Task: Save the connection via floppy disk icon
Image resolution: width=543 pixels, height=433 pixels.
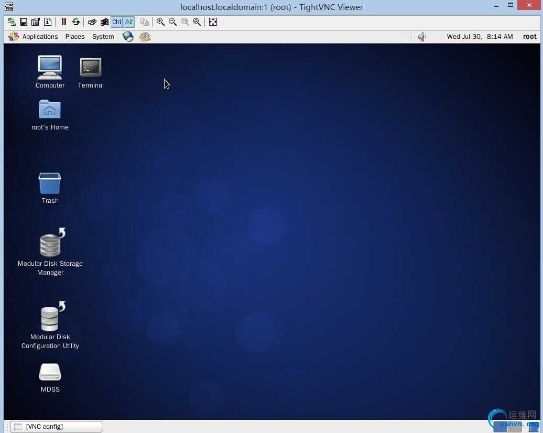Action: click(x=24, y=22)
